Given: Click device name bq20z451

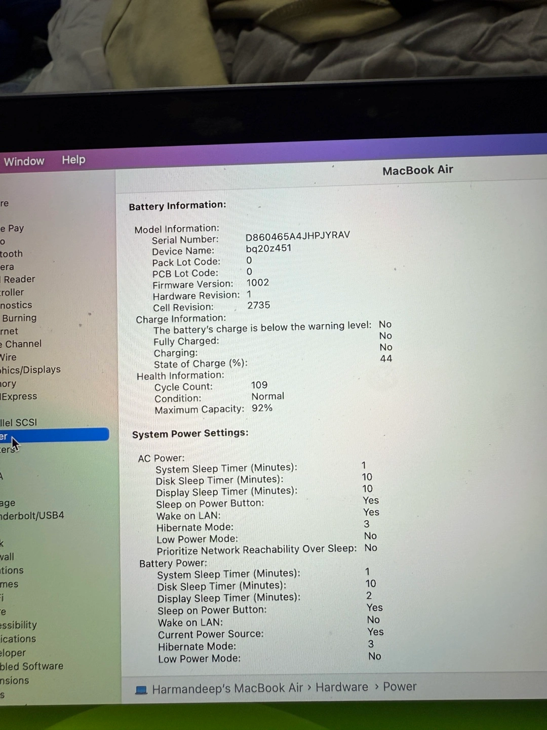Looking at the screenshot, I should (268, 248).
